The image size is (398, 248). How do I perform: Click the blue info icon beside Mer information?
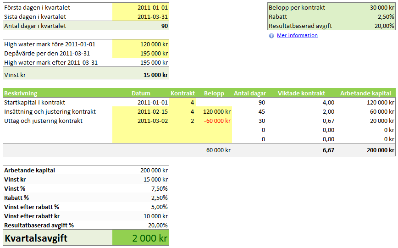click(x=271, y=36)
